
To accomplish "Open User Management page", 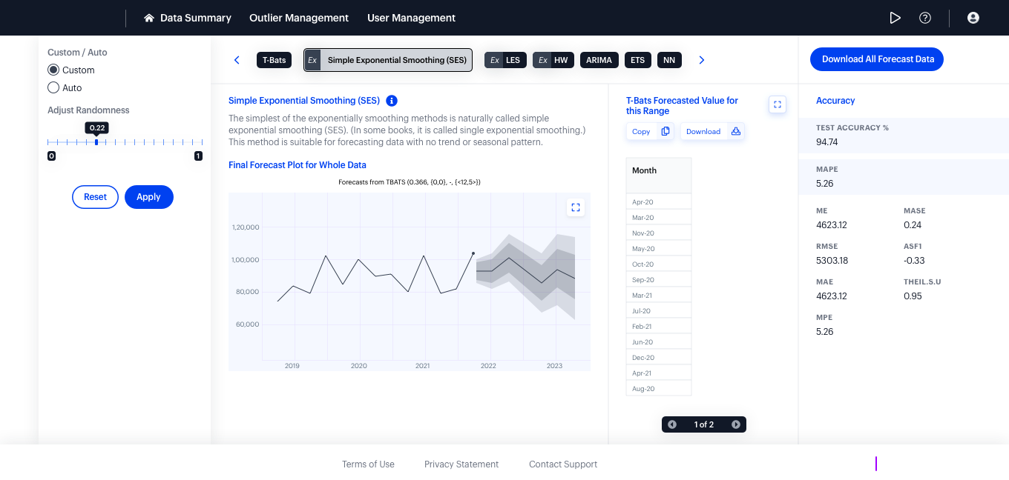I will pos(412,18).
